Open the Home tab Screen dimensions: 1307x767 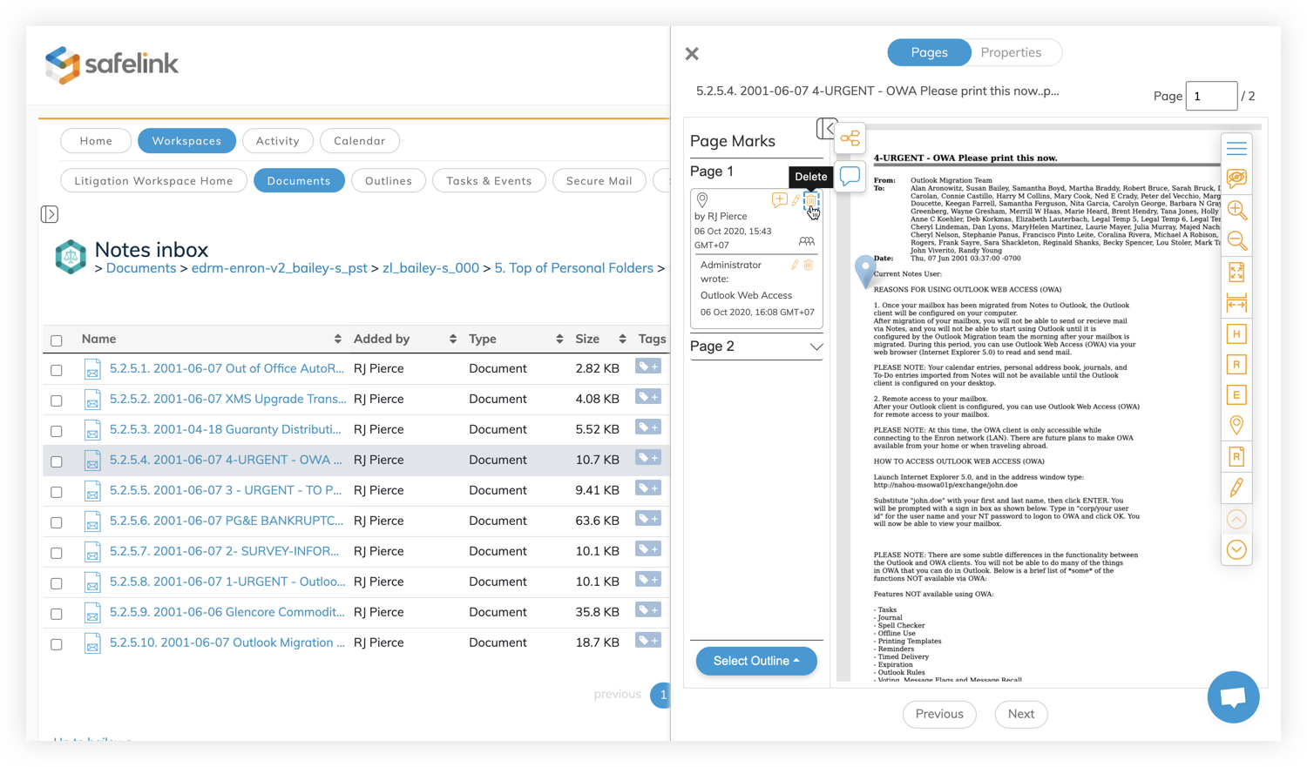[x=96, y=140]
